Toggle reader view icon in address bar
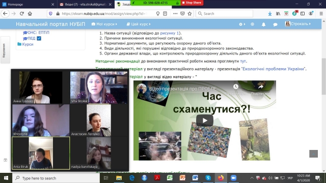The image size is (326, 183). coord(165,14)
